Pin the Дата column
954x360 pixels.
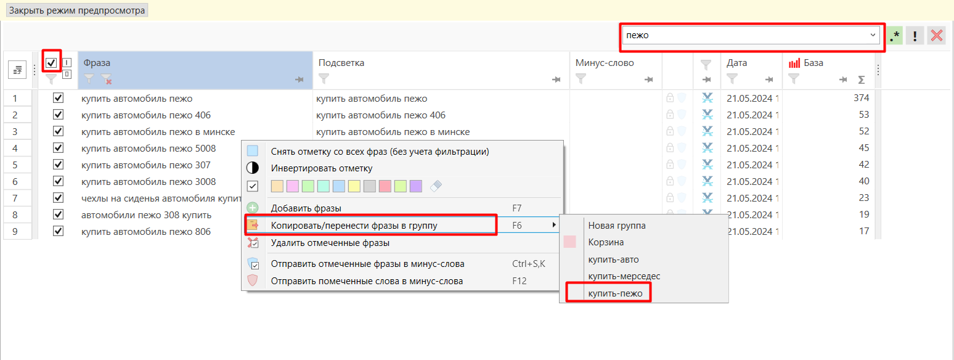(770, 80)
